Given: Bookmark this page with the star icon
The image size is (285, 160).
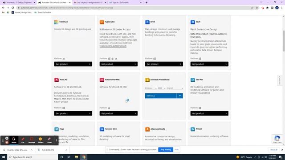Looking at the screenshot, I should pos(257,8).
